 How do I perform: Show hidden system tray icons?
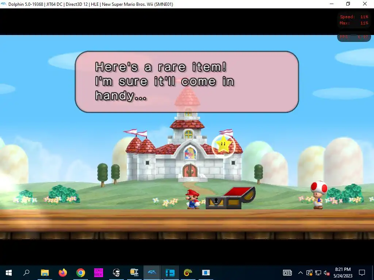coord(301,273)
